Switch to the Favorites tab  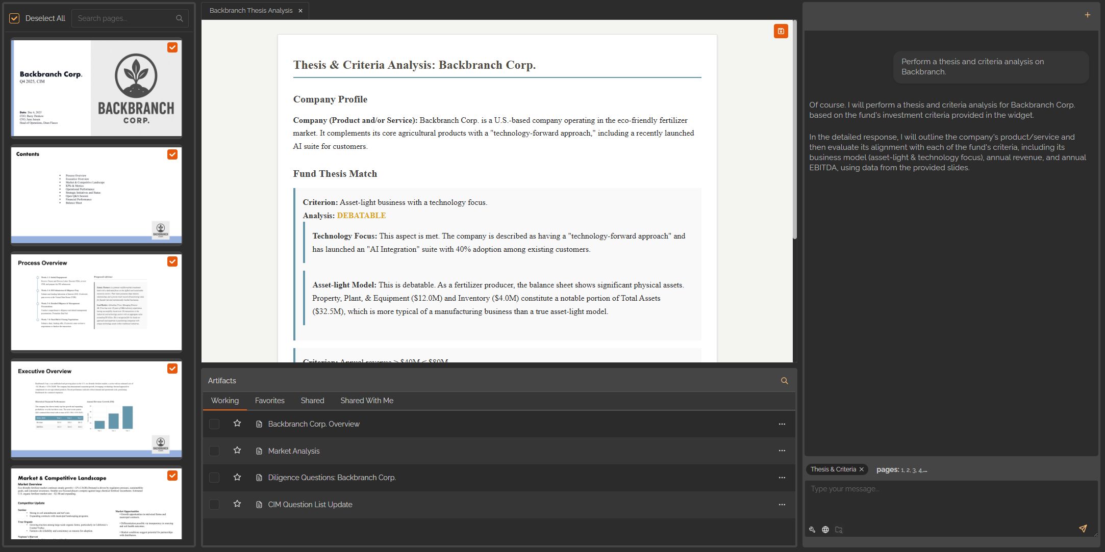click(269, 401)
